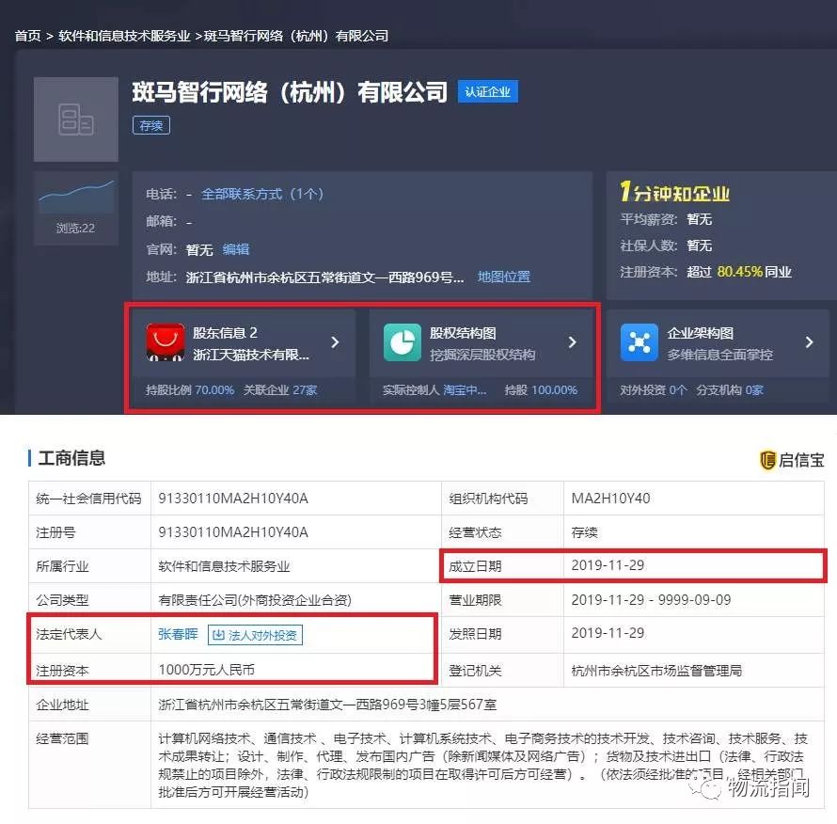The height and width of the screenshot is (824, 837).
Task: Click the 认证企业 badge
Action: click(487, 91)
